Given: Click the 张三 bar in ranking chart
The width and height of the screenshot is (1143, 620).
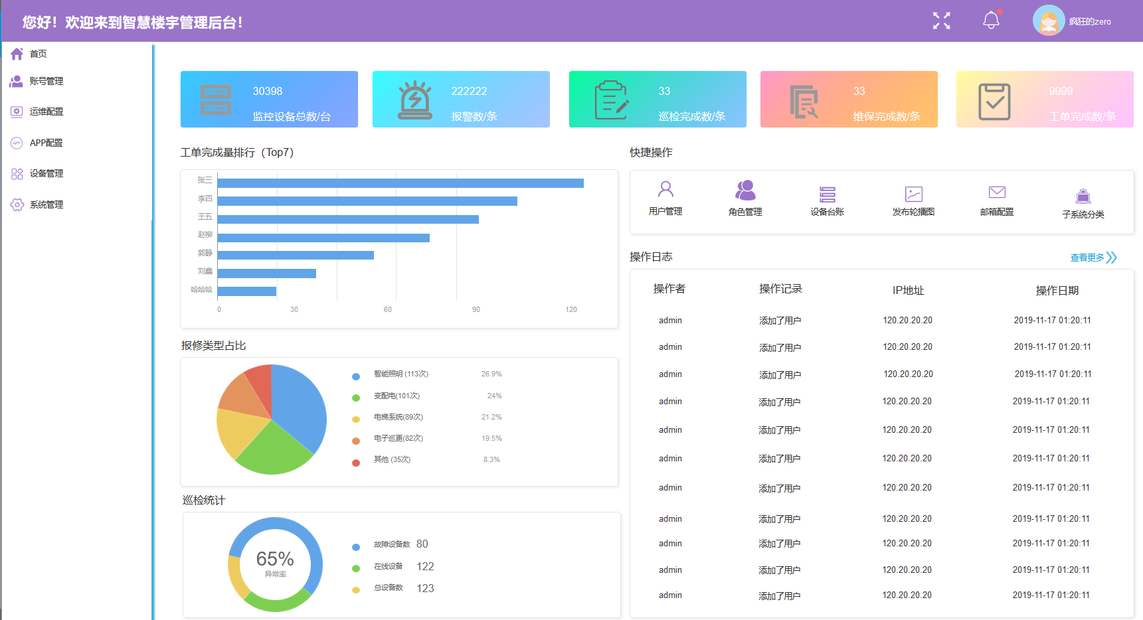Looking at the screenshot, I should pyautogui.click(x=400, y=183).
